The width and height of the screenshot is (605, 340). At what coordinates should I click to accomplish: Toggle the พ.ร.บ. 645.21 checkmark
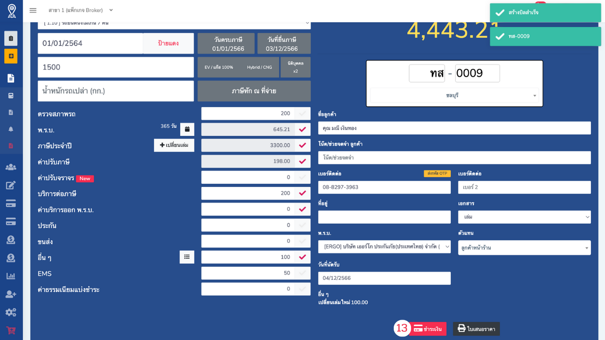[x=302, y=129]
